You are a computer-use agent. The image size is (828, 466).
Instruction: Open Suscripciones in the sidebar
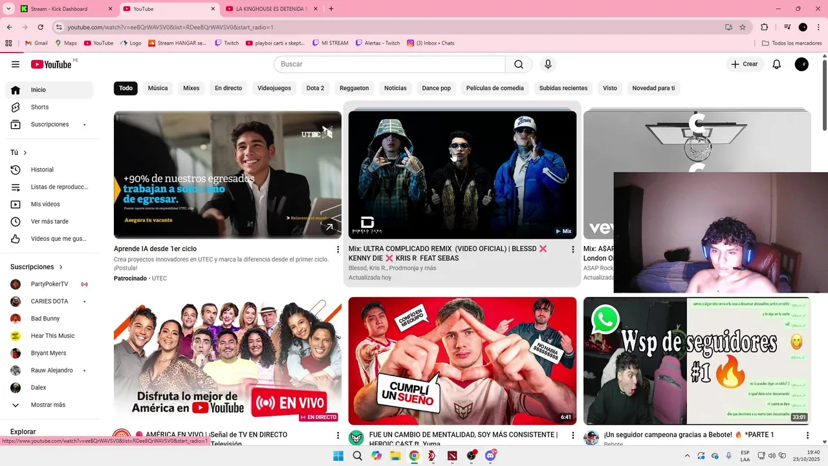49,124
